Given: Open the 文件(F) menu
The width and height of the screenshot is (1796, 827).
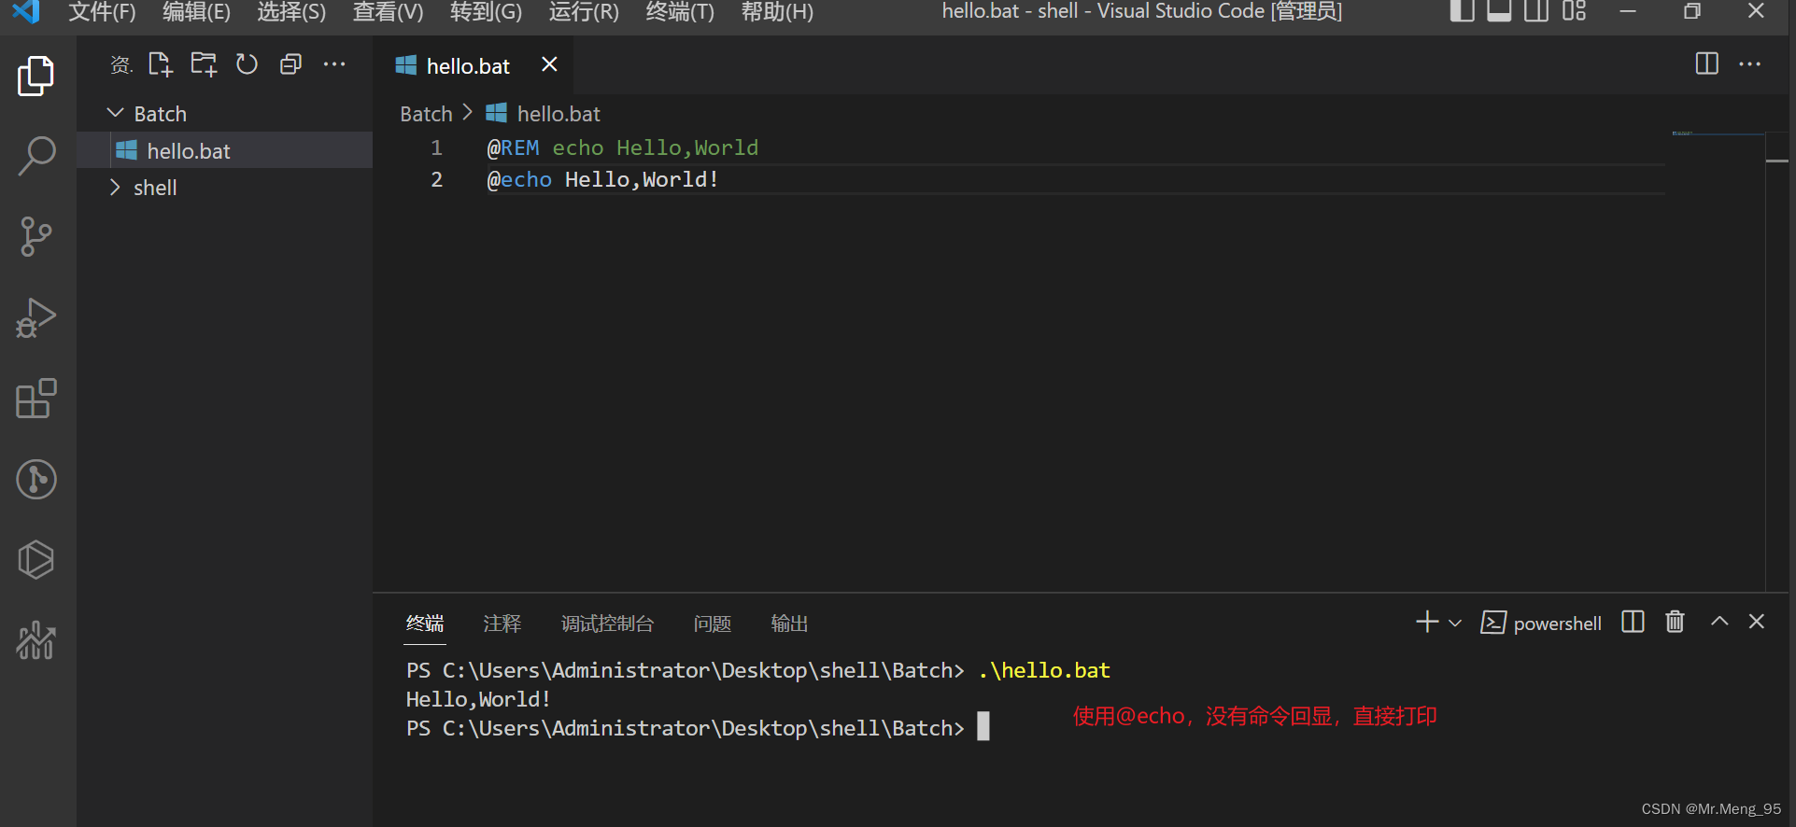Looking at the screenshot, I should point(102,12).
